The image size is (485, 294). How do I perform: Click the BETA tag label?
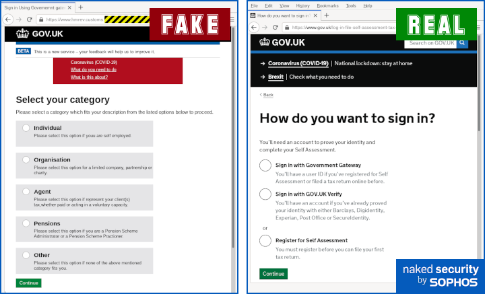tap(23, 51)
